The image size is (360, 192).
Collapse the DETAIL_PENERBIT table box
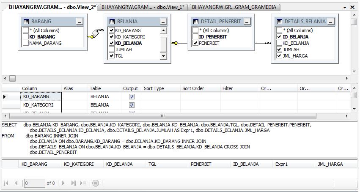click(247, 22)
